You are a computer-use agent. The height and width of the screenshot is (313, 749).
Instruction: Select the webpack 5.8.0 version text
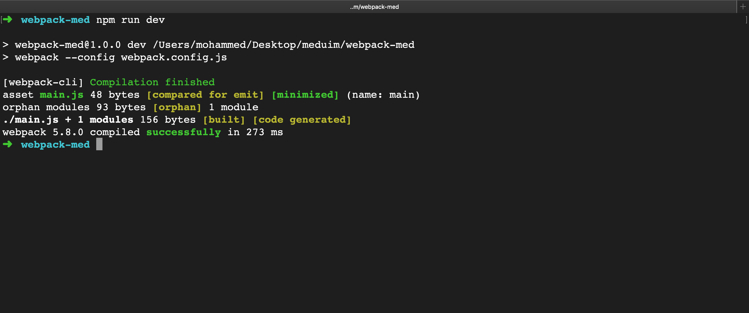click(x=42, y=132)
